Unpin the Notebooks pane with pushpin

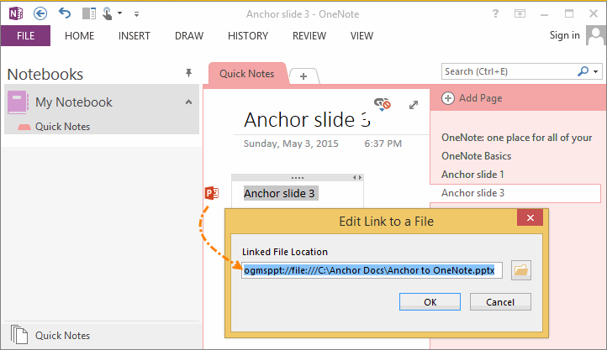point(188,73)
